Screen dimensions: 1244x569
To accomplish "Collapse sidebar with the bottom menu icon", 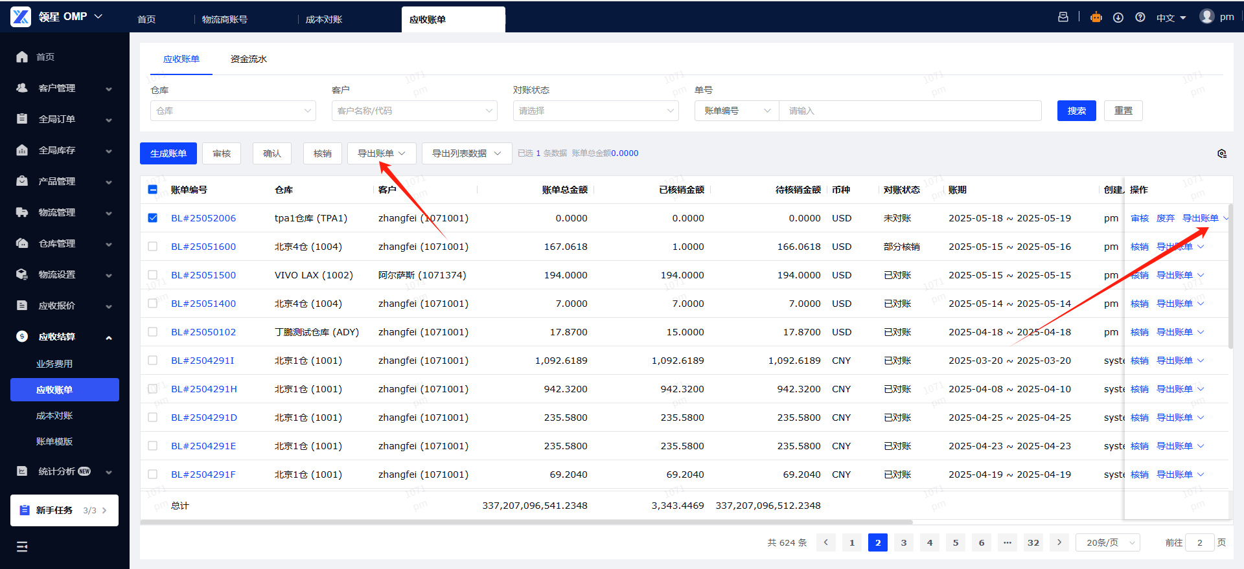I will click(22, 546).
